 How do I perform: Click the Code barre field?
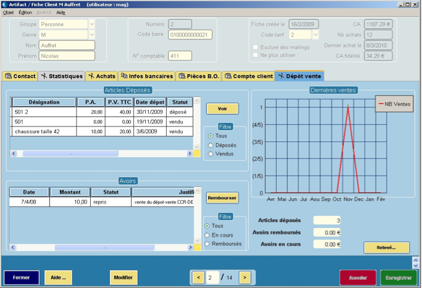(190, 35)
